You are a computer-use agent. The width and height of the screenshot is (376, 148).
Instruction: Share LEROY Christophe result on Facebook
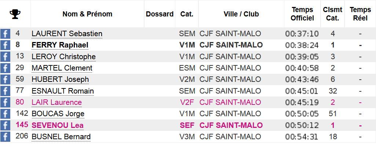5,57
